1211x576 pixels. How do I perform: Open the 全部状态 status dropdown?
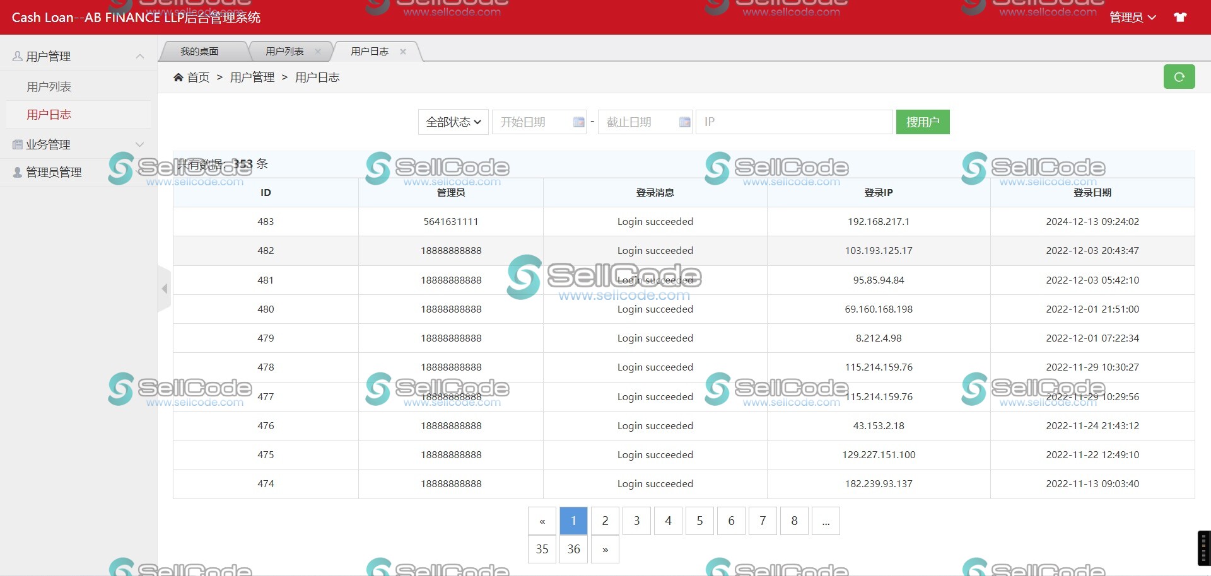[x=453, y=122]
